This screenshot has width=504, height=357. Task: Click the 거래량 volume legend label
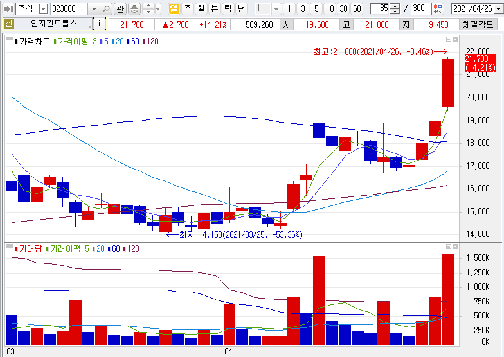[x=31, y=248]
